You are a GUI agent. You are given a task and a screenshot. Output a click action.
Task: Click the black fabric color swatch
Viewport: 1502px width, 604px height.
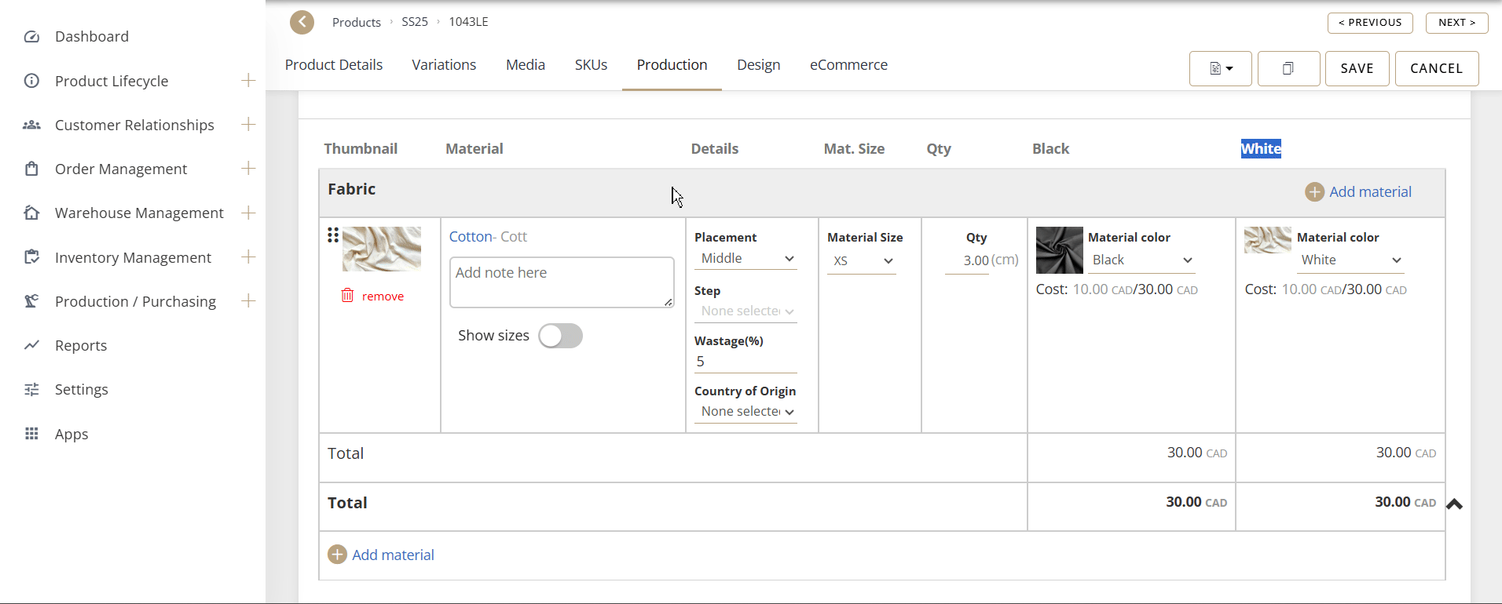[x=1059, y=250]
